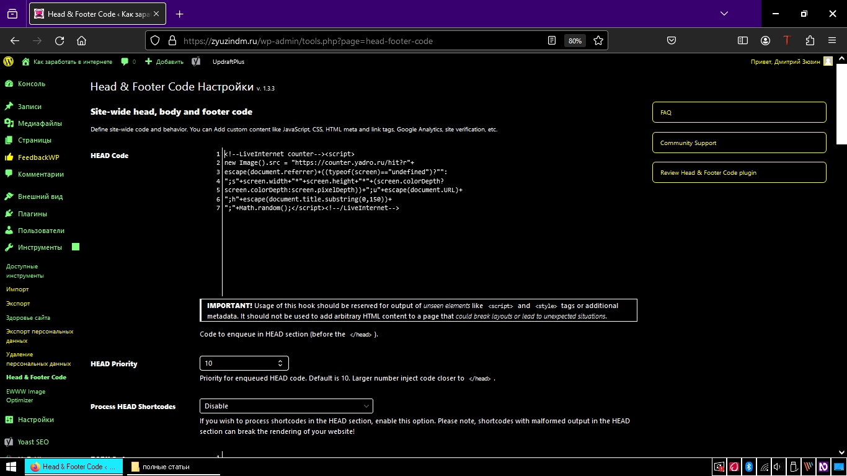Click the HEAD Priority stepper arrows

280,363
